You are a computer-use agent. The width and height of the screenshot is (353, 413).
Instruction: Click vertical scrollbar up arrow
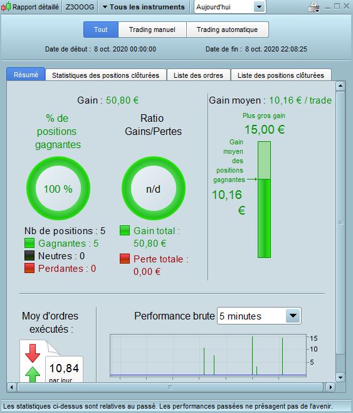340,86
